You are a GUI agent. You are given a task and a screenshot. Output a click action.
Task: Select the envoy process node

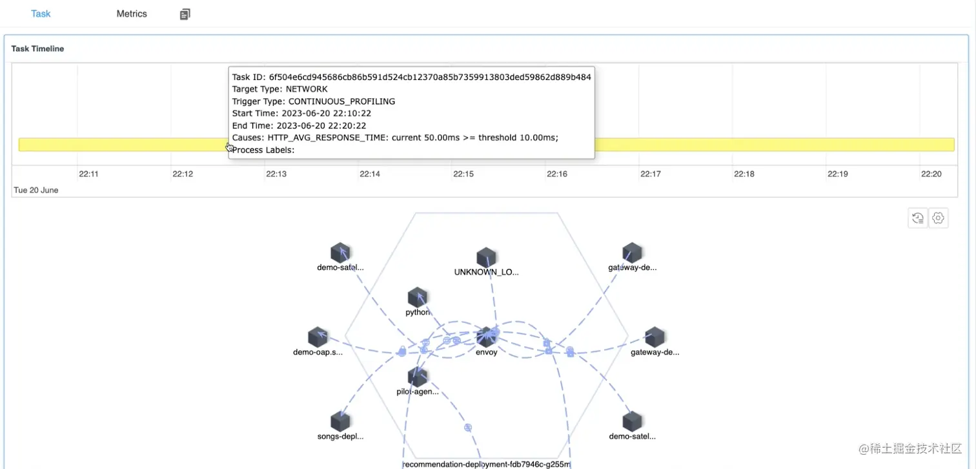486,337
